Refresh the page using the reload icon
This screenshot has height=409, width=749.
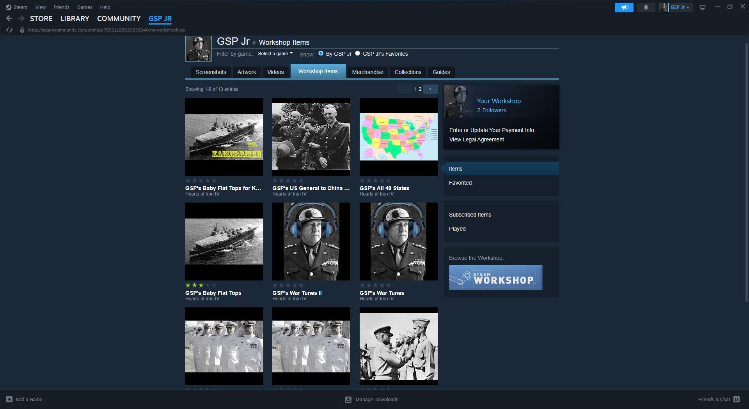pos(10,30)
